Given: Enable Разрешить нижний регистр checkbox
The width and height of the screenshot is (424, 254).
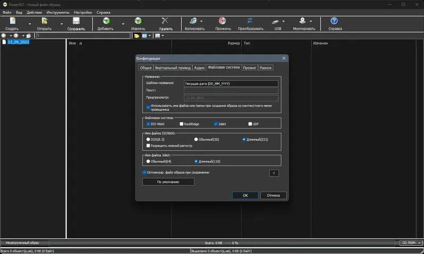Looking at the screenshot, I should coord(148,146).
